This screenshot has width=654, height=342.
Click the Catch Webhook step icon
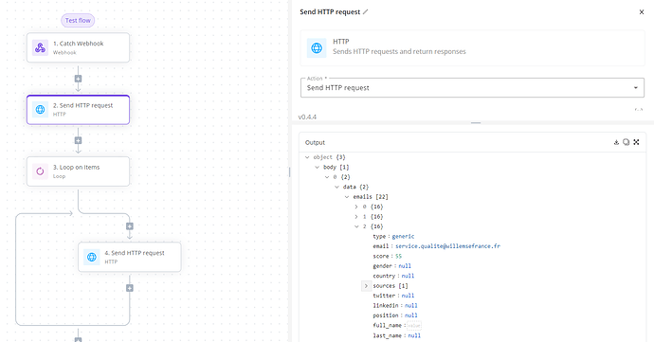(x=40, y=48)
